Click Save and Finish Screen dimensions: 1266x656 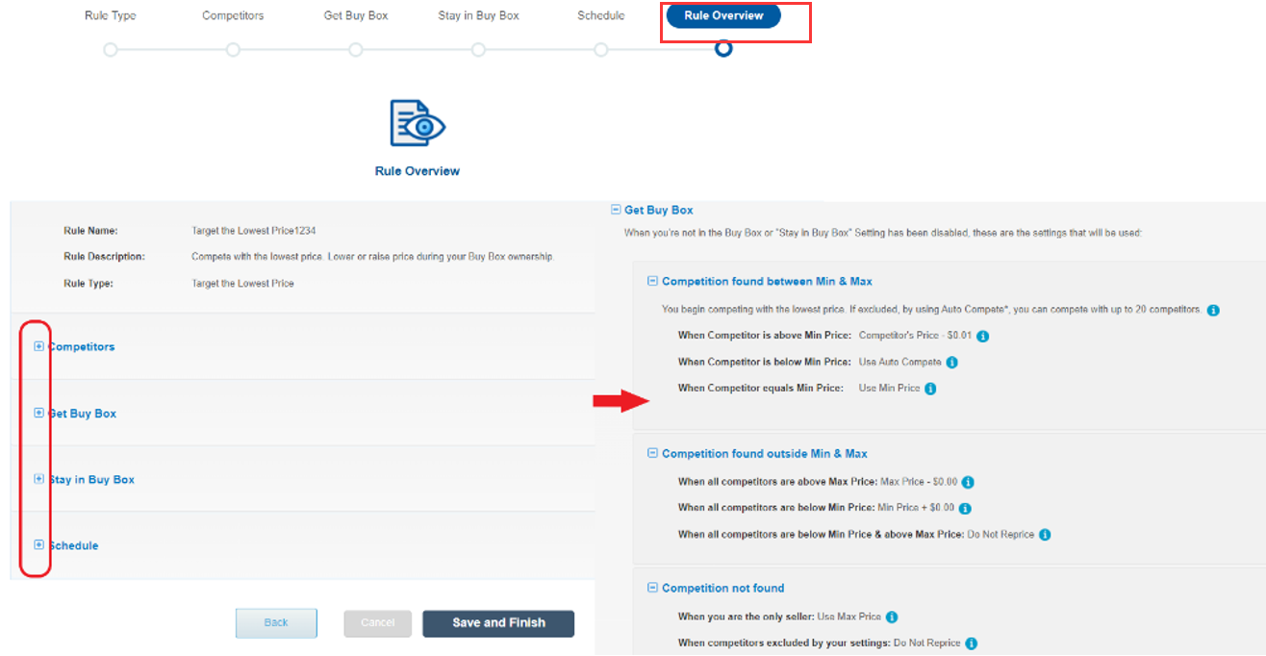(x=498, y=623)
